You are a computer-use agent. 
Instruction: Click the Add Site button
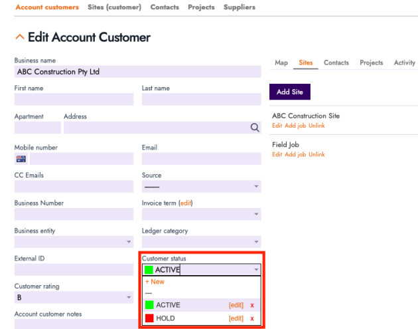tap(289, 92)
